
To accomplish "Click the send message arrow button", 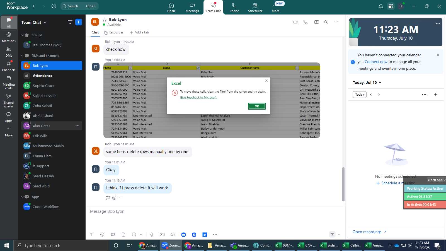I will 332,234.
